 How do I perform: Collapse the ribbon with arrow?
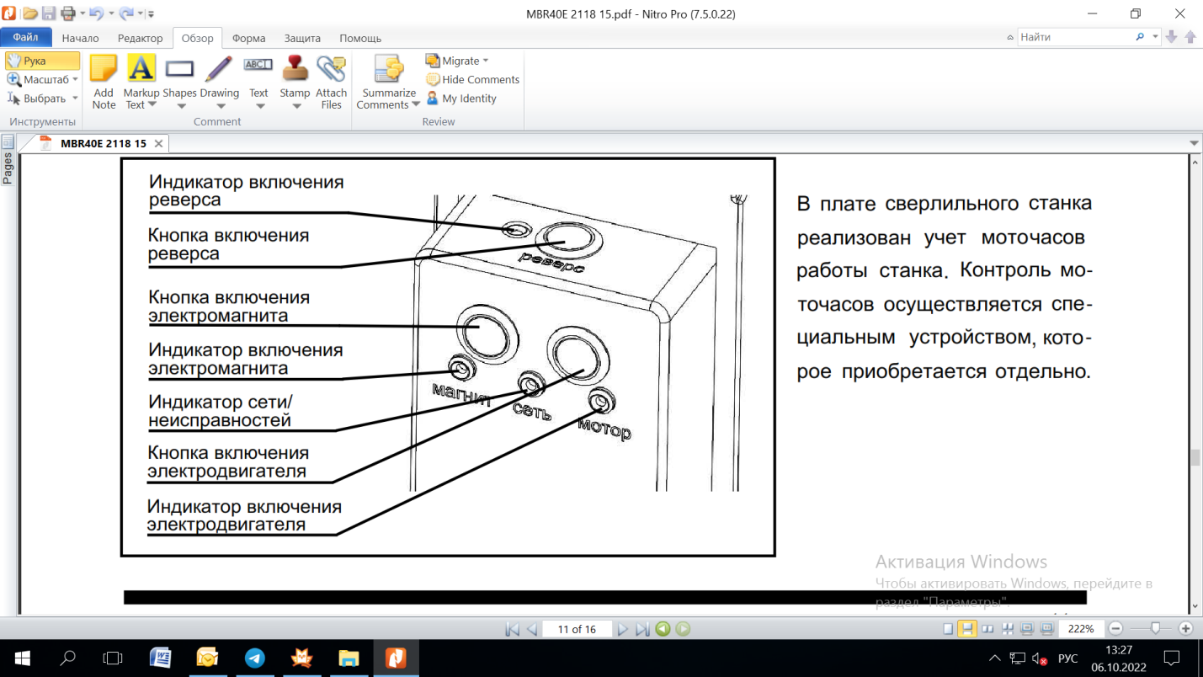1010,37
